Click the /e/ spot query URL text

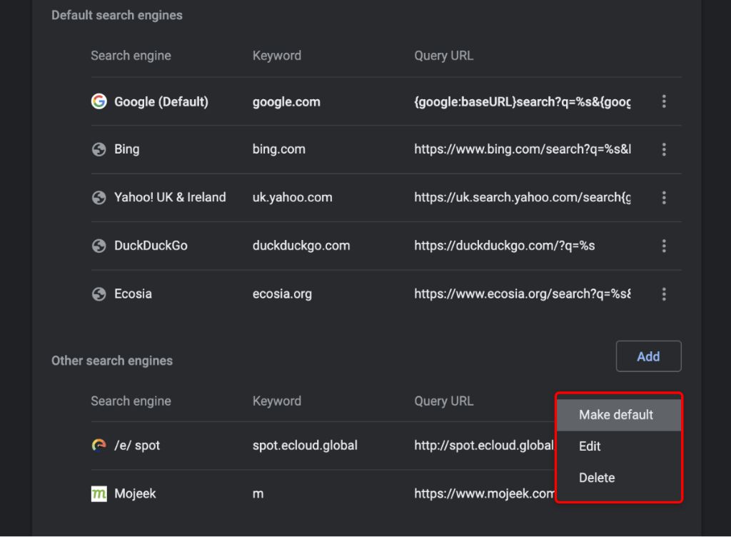click(x=484, y=446)
